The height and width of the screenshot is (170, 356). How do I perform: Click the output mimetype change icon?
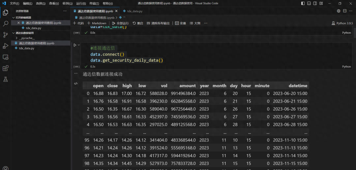pos(76,84)
